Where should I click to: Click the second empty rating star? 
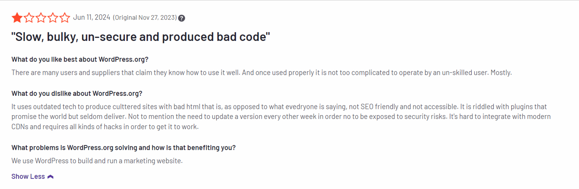(x=29, y=18)
